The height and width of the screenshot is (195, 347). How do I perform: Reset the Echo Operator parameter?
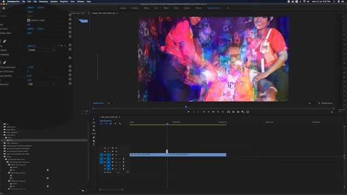click(x=70, y=83)
